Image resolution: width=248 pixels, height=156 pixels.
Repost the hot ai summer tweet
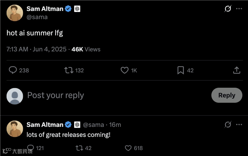pos(69,70)
